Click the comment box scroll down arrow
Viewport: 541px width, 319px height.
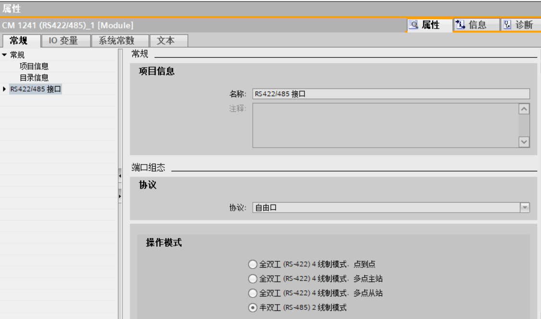525,141
